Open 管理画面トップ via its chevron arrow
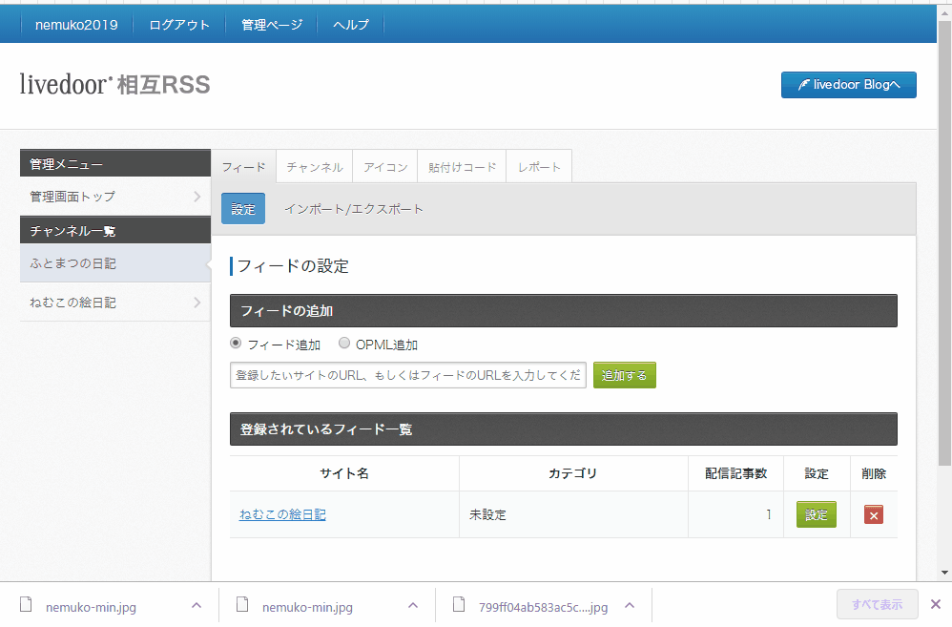This screenshot has height=627, width=952. [197, 197]
